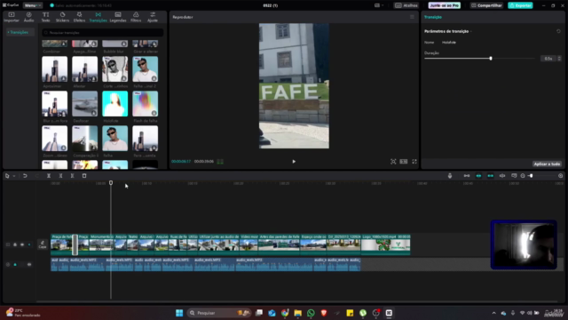Open the layout dropdown in title bar
Image resolution: width=568 pixels, height=320 pixels.
[379, 5]
